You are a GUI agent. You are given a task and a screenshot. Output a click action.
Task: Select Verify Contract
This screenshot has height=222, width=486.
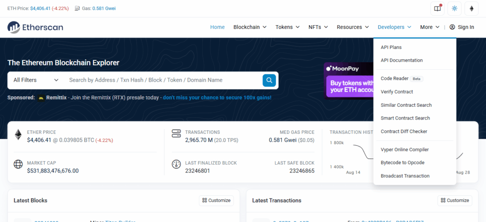(397, 92)
